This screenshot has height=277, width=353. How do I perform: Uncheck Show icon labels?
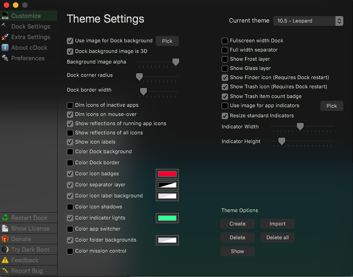pos(70,142)
